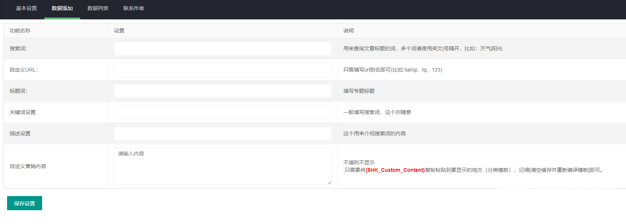Select the 关键词设置 input box
Image resolution: width=626 pixels, height=224 pixels.
pyautogui.click(x=222, y=112)
